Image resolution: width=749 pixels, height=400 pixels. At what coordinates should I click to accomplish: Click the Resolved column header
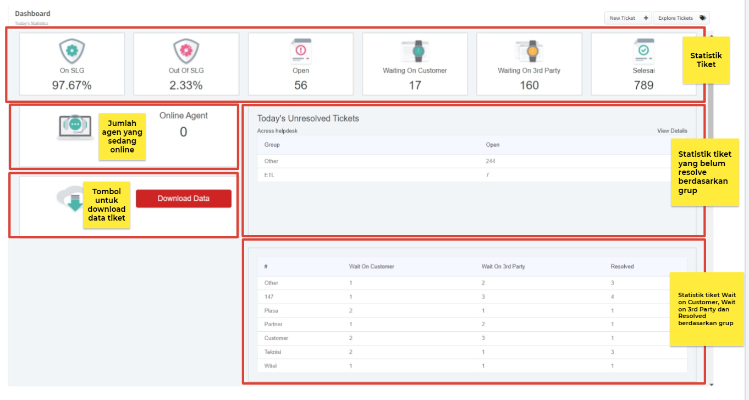pyautogui.click(x=622, y=266)
